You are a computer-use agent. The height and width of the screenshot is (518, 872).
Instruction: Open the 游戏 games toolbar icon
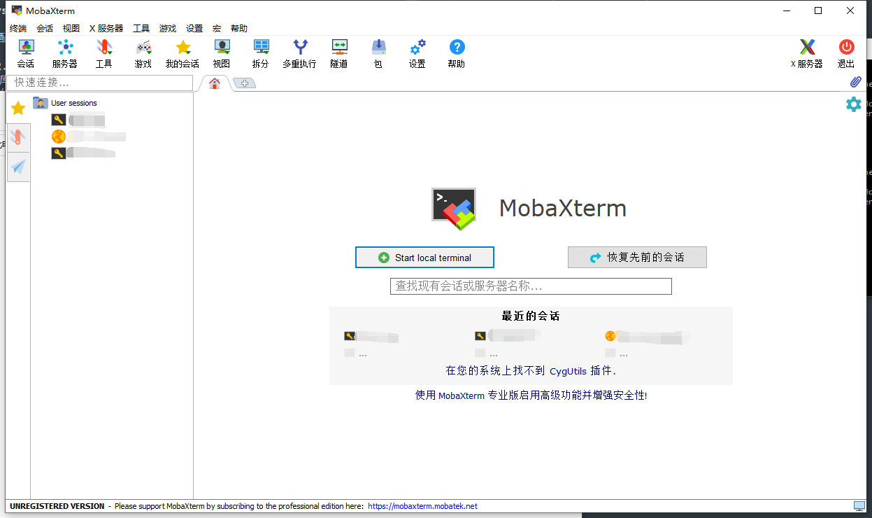[x=143, y=52]
